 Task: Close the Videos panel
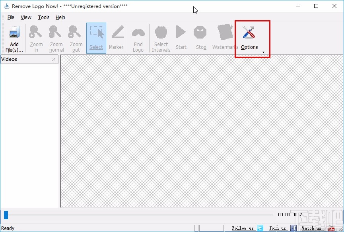point(54,59)
